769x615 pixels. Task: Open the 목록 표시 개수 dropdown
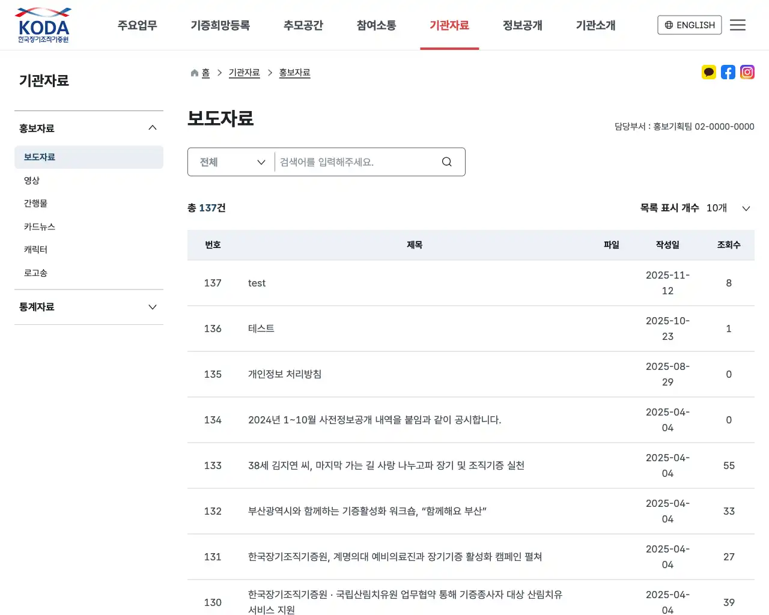pos(728,208)
